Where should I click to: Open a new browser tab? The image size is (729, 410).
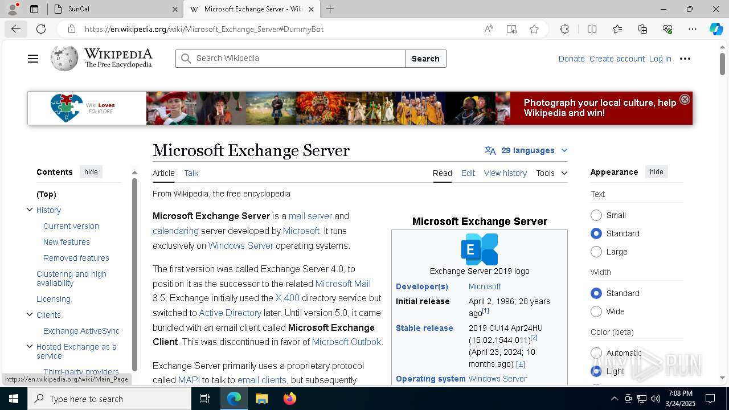[x=330, y=9]
